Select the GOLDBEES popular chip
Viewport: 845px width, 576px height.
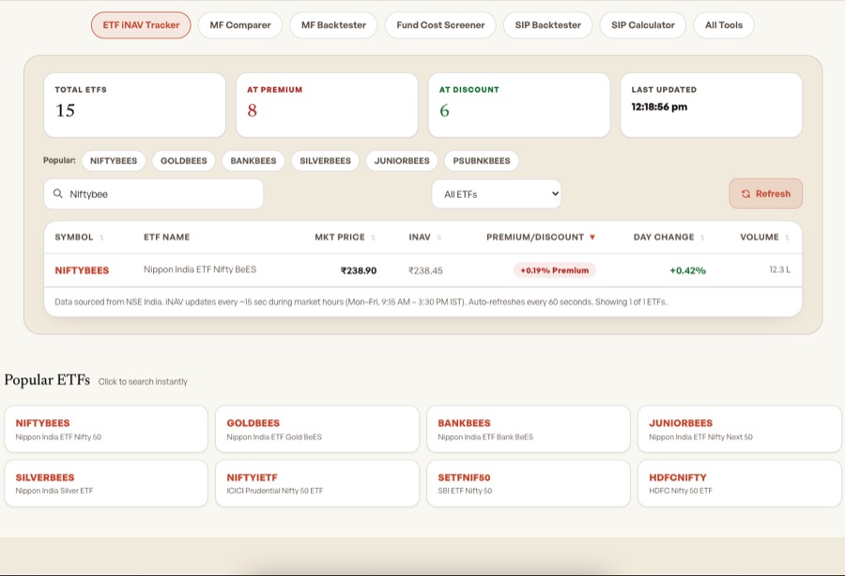click(x=184, y=161)
